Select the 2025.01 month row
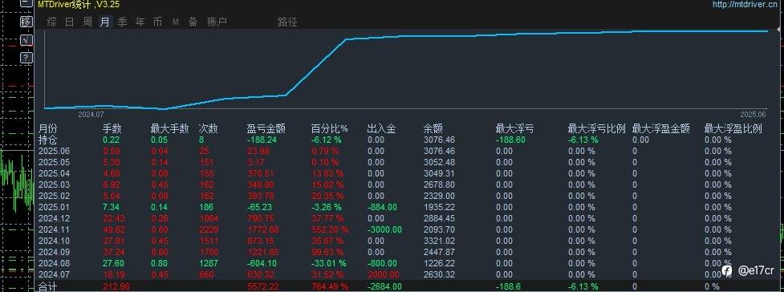The width and height of the screenshot is (784, 292). click(x=55, y=207)
